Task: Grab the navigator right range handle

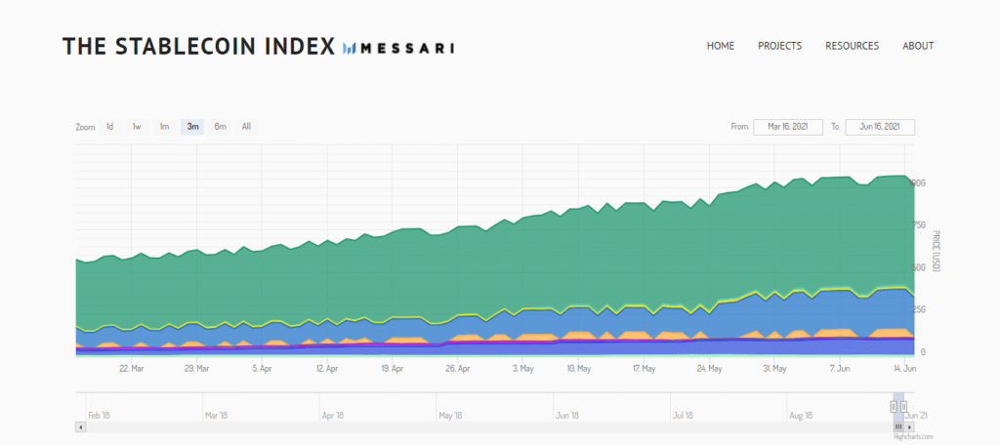Action: (903, 406)
